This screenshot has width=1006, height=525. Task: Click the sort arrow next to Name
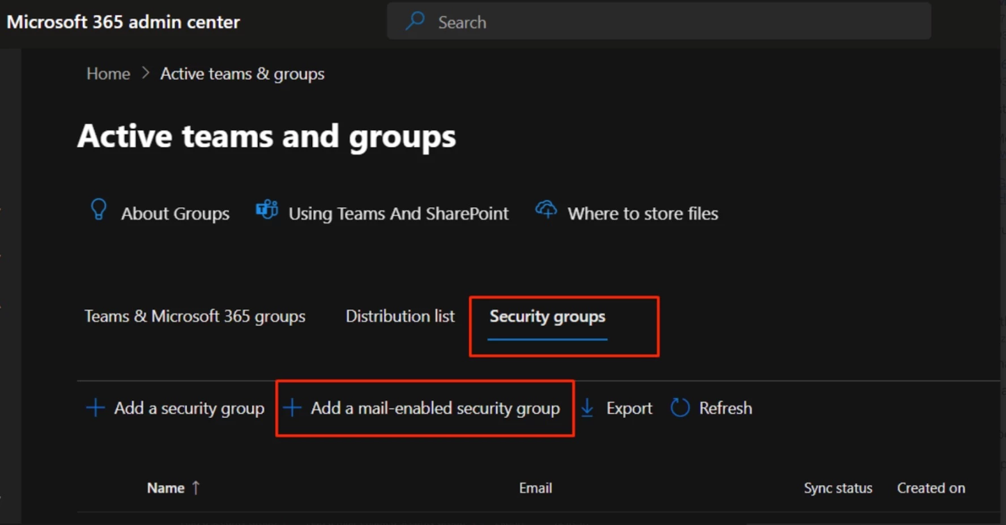click(195, 488)
